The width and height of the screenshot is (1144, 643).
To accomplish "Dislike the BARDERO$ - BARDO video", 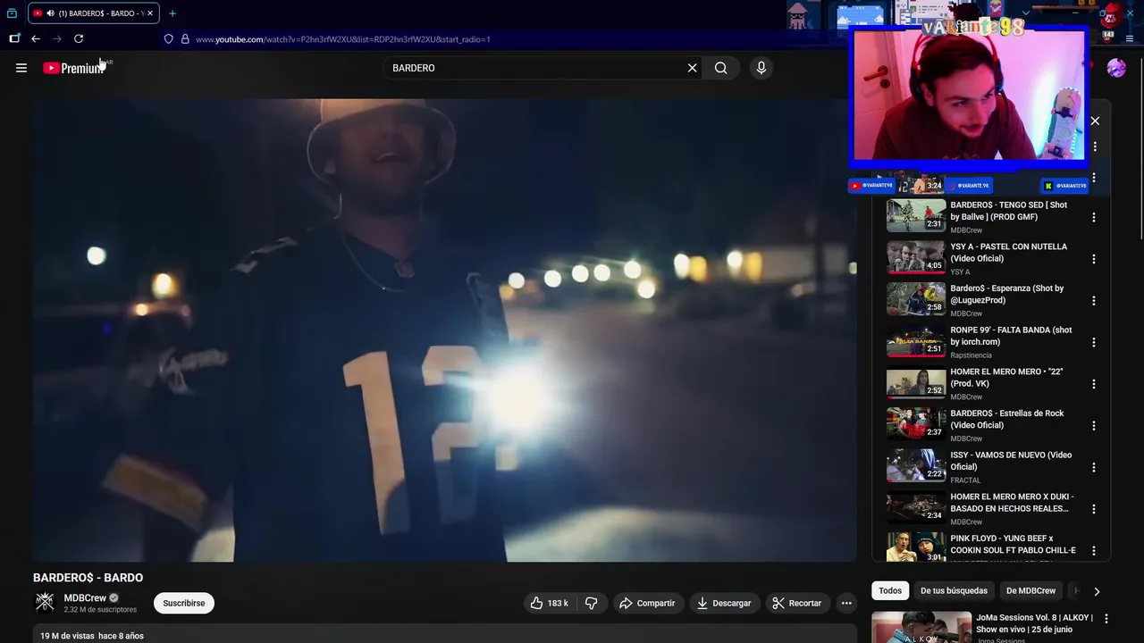I will [591, 603].
